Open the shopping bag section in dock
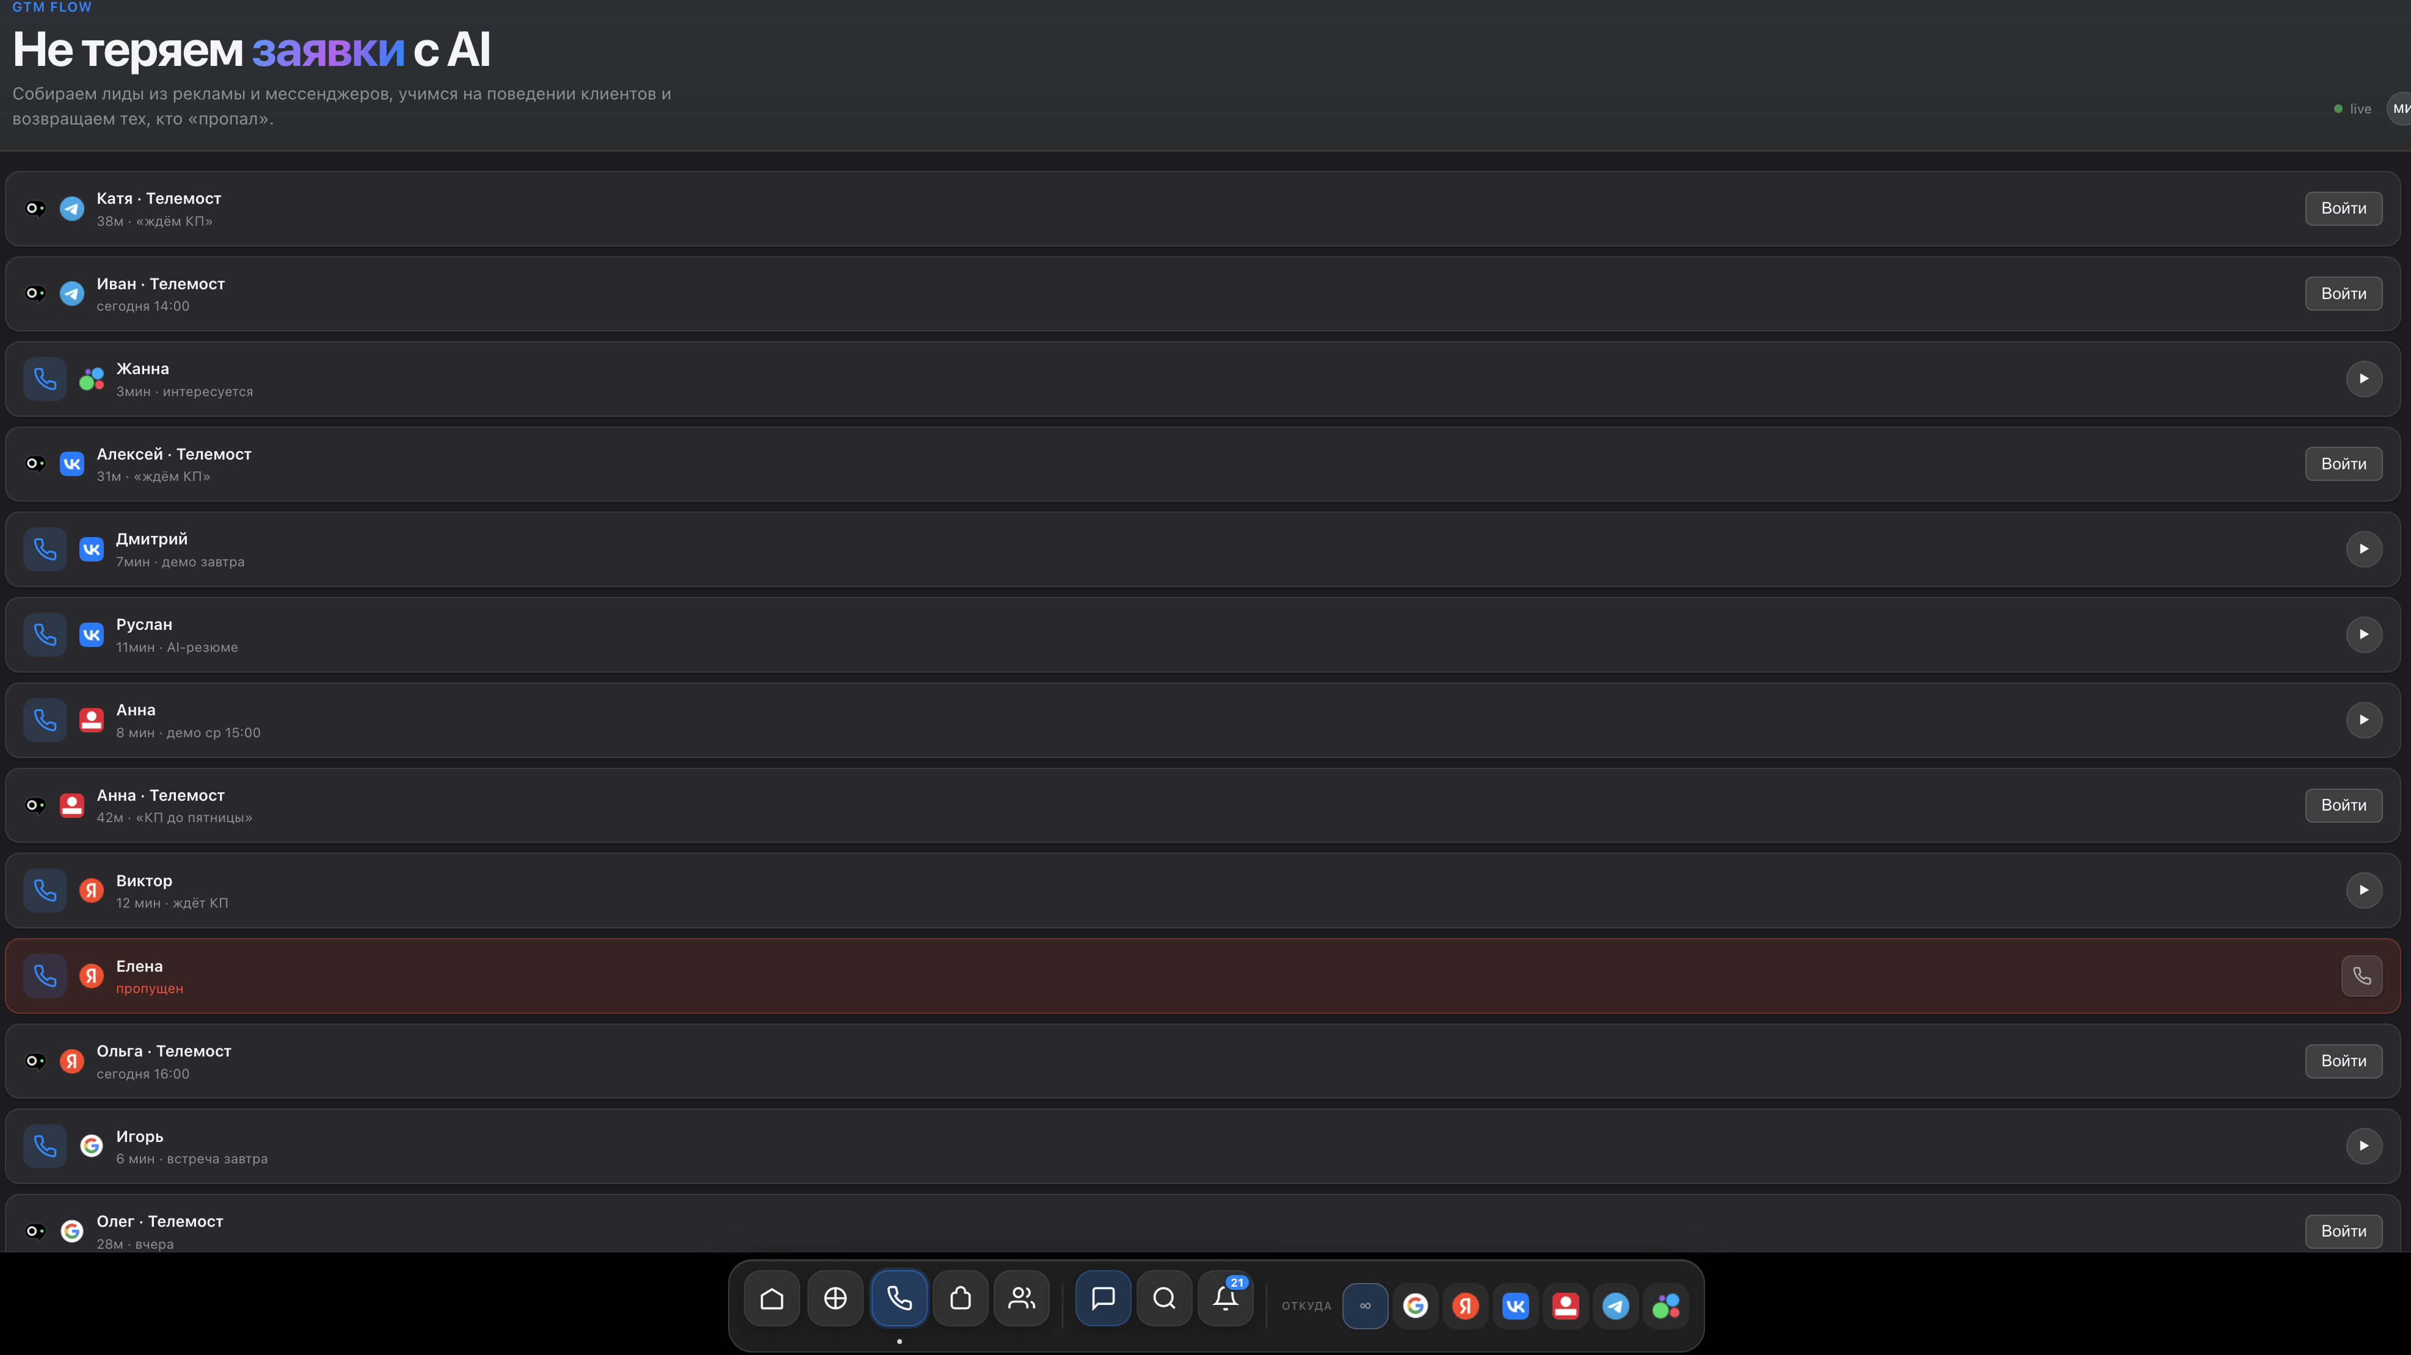This screenshot has width=2411, height=1355. [960, 1298]
